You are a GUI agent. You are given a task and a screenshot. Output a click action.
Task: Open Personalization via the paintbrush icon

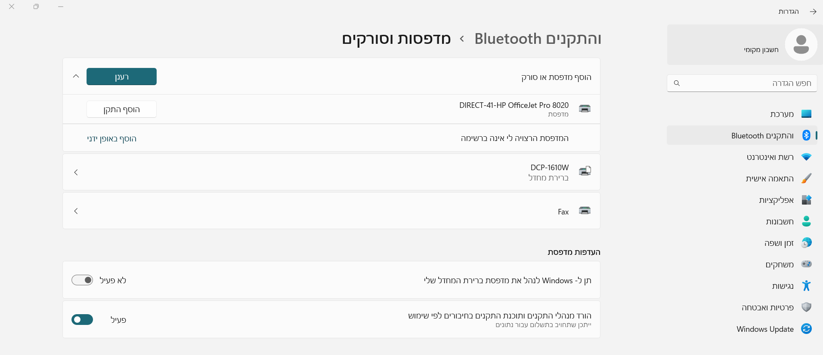(x=806, y=178)
